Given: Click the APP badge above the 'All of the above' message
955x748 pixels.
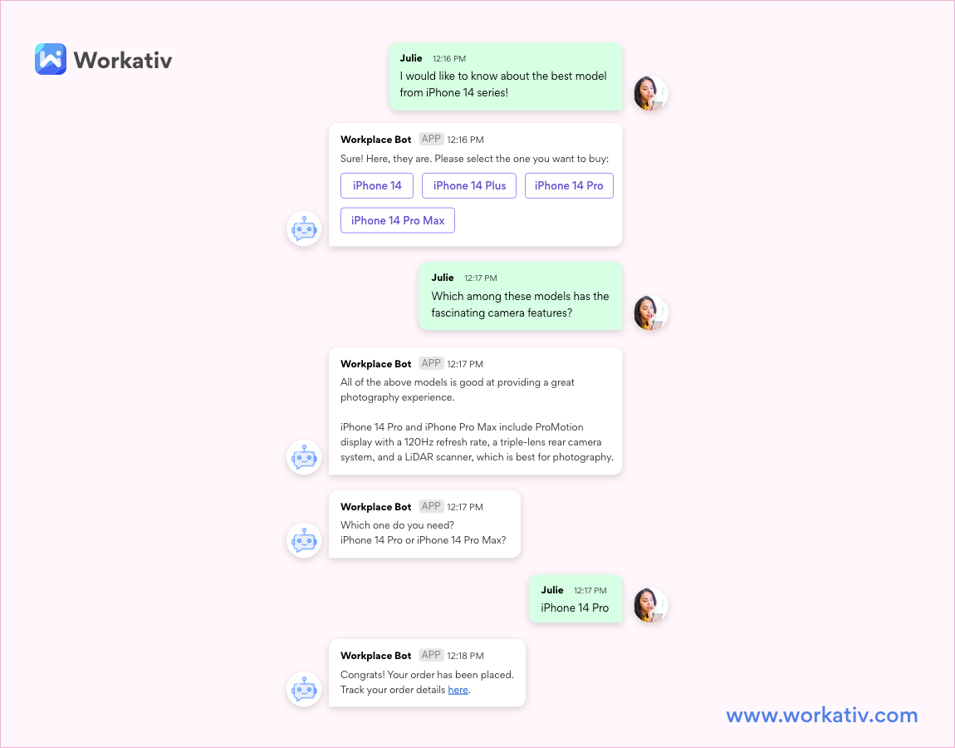Looking at the screenshot, I should tap(431, 363).
